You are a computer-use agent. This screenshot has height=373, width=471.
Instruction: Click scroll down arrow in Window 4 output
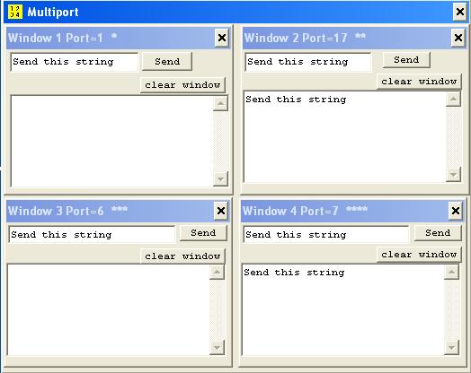coord(451,348)
